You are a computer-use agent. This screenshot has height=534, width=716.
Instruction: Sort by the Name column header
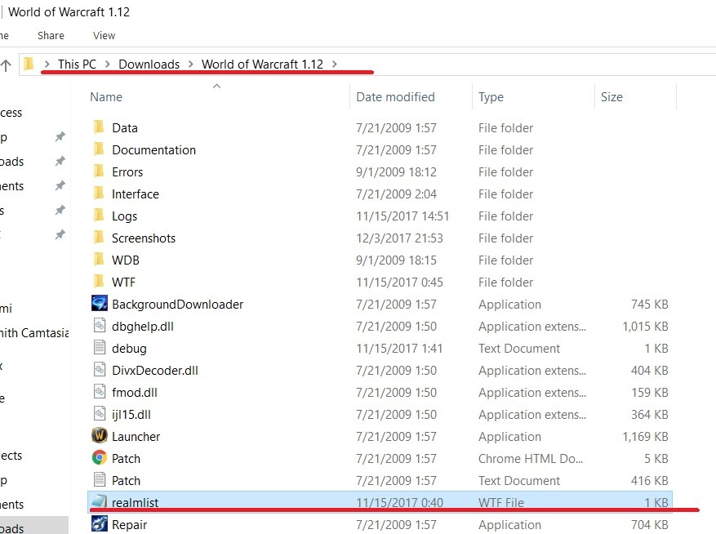106,97
